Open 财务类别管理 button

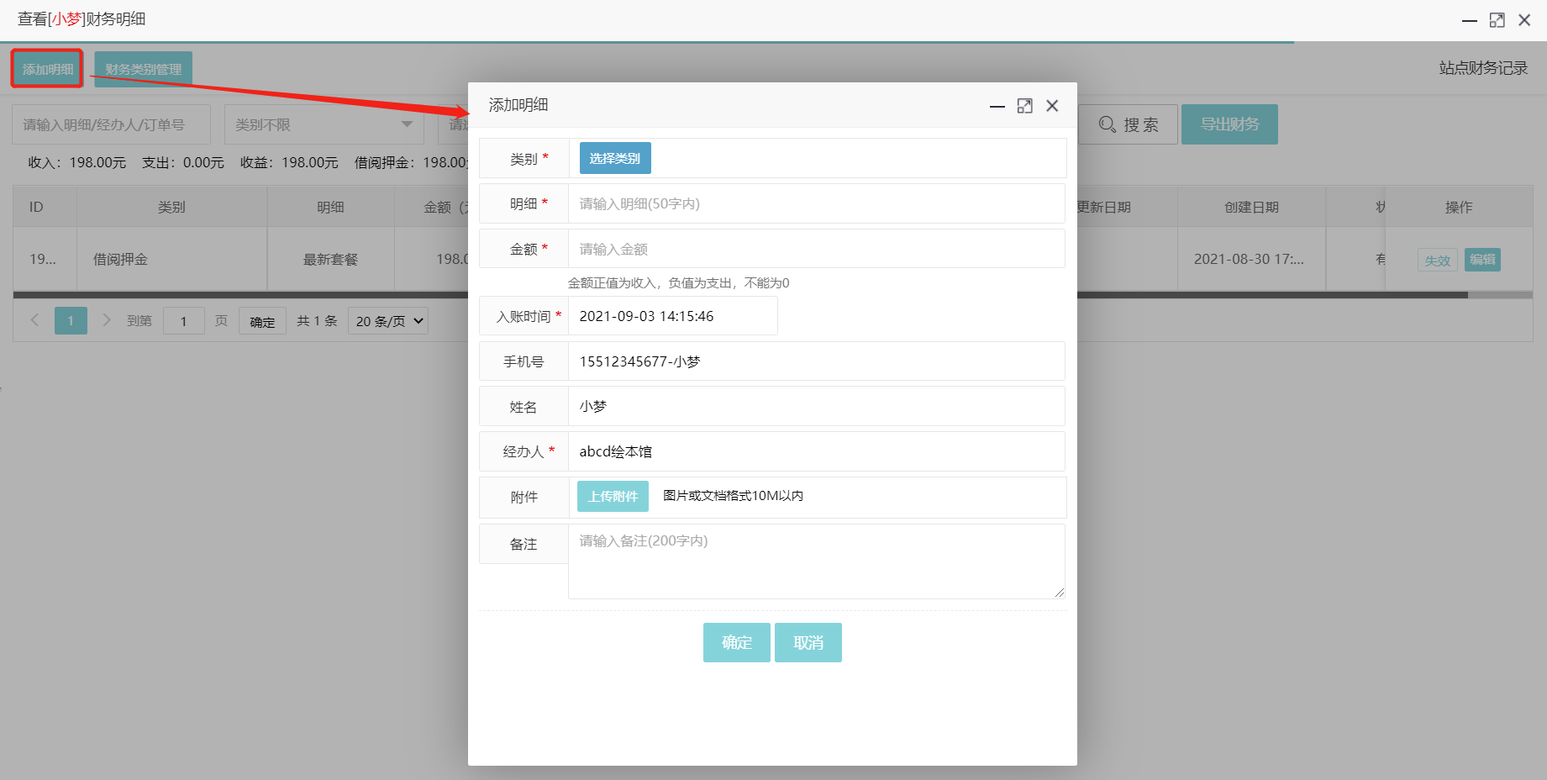pos(144,69)
